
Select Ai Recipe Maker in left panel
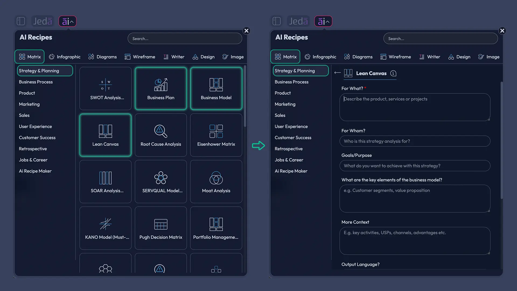click(35, 171)
